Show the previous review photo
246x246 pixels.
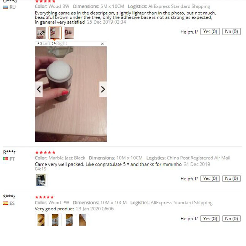[x=39, y=89]
